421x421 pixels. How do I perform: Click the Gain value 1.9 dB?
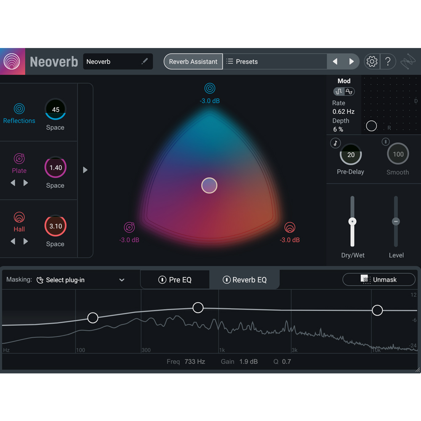(248, 362)
